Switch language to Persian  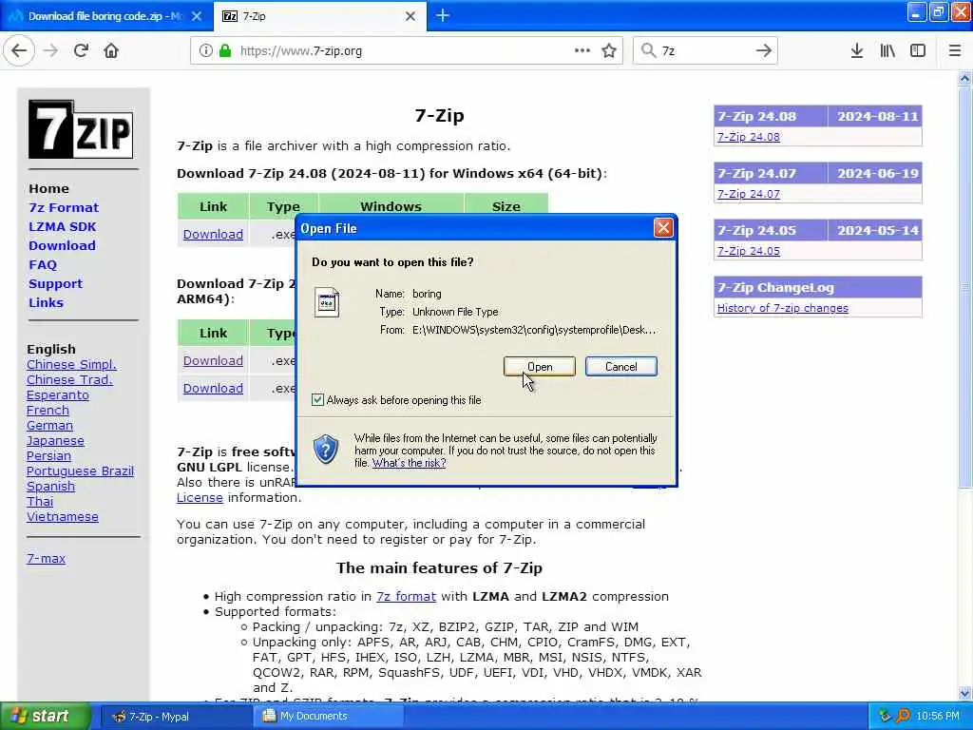click(48, 455)
